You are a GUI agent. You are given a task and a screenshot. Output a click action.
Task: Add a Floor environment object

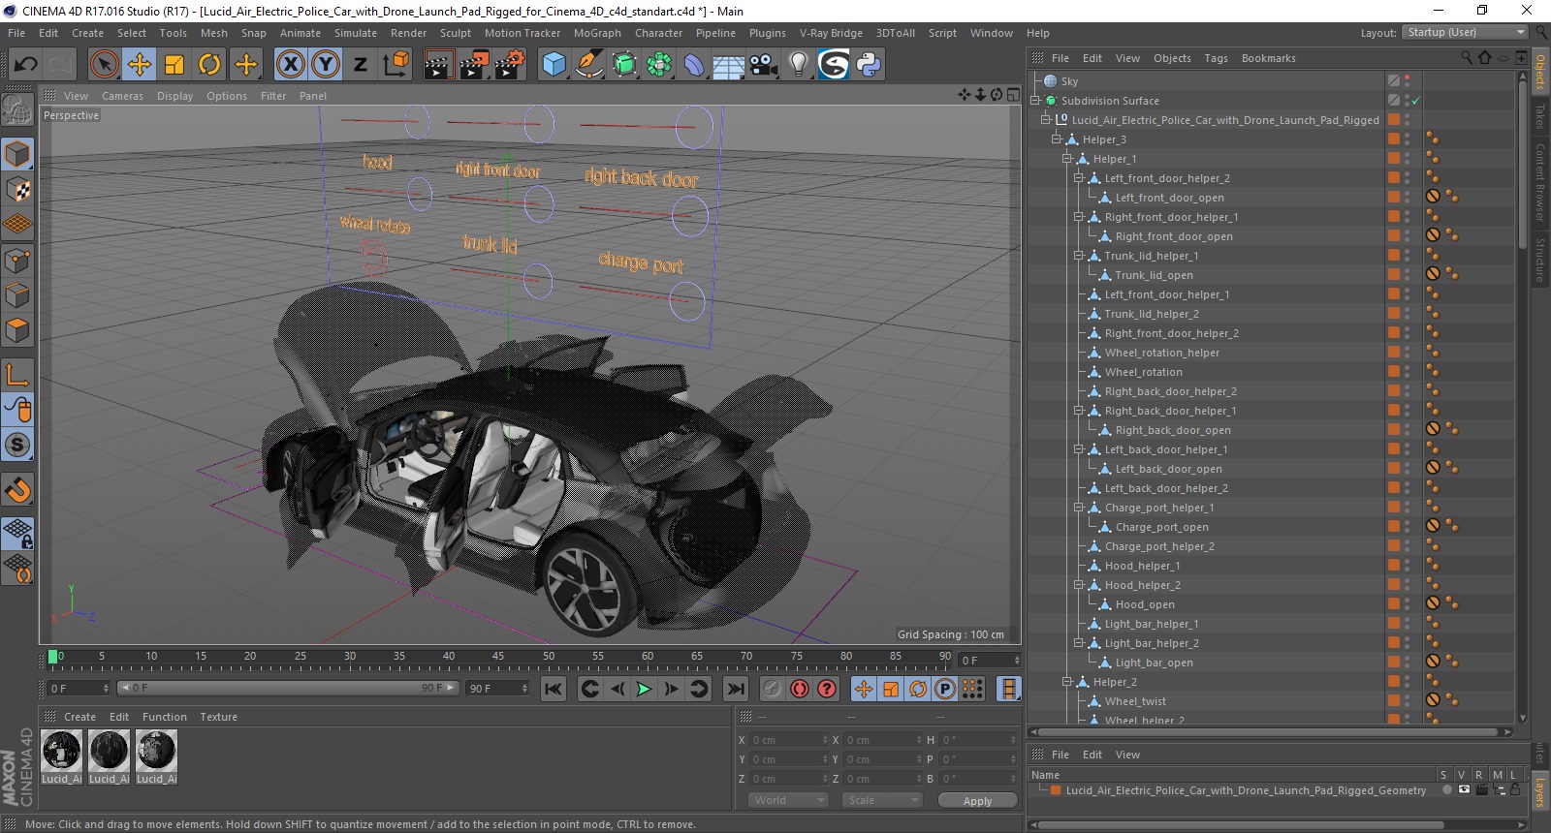tap(729, 65)
